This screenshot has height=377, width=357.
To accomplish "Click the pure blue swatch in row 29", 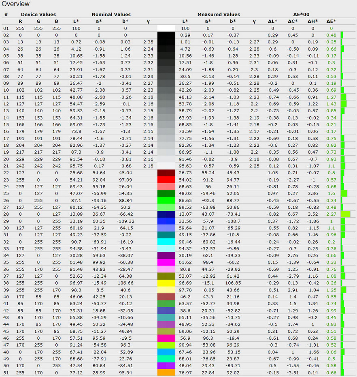I will [x=166, y=221].
